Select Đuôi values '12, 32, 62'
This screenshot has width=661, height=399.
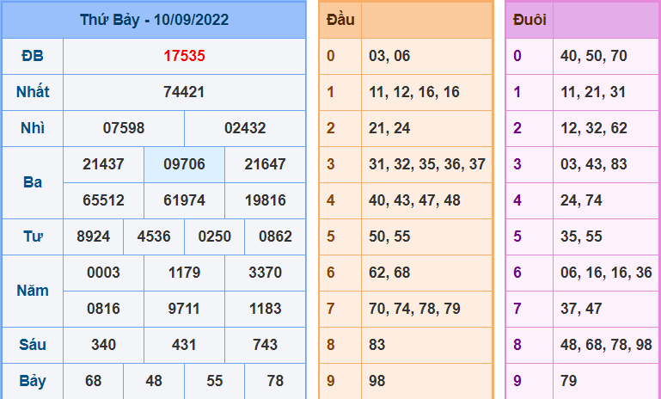(594, 128)
